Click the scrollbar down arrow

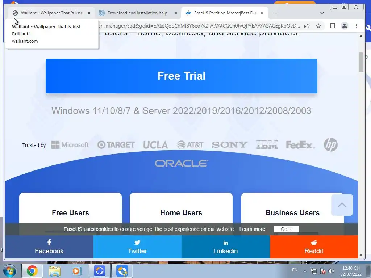click(361, 255)
